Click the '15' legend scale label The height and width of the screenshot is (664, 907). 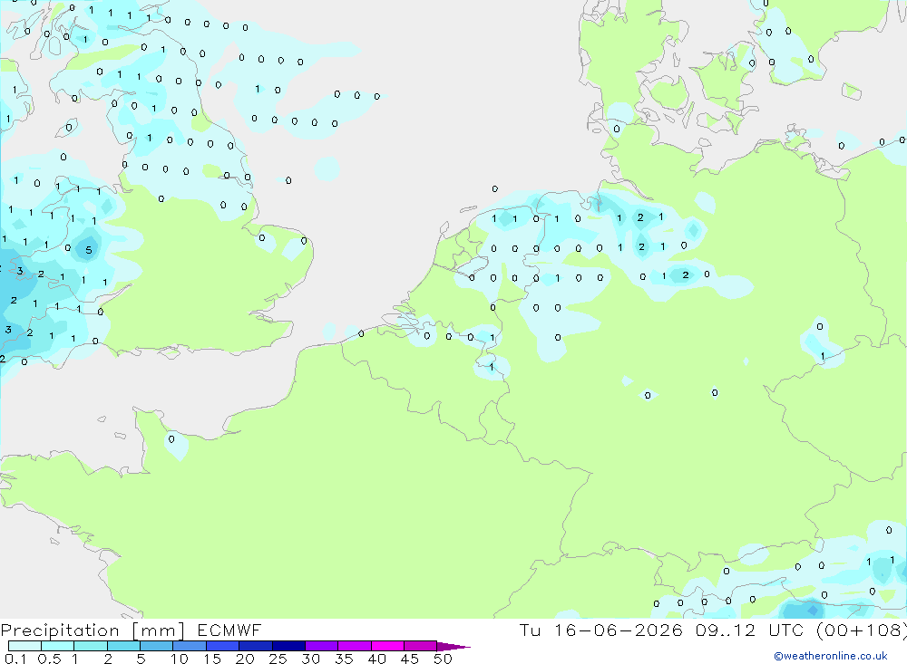point(211,659)
